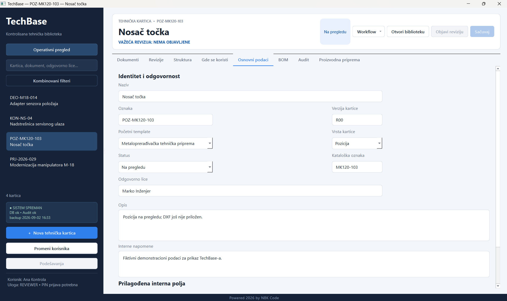Select card PRJ-2026-029 Modernizacija manipulatora
Image resolution: width=507 pixels, height=301 pixels.
click(x=52, y=162)
